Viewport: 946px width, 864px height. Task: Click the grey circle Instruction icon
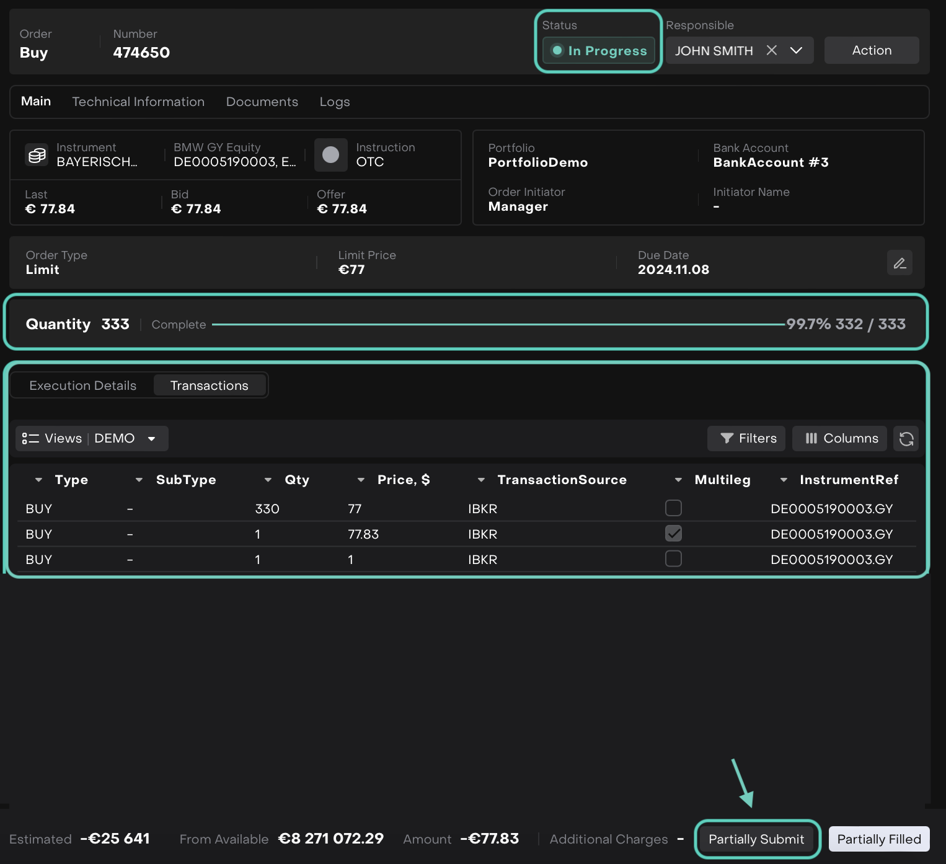pos(331,155)
